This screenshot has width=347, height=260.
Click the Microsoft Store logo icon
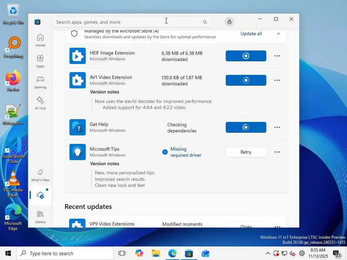point(37,22)
